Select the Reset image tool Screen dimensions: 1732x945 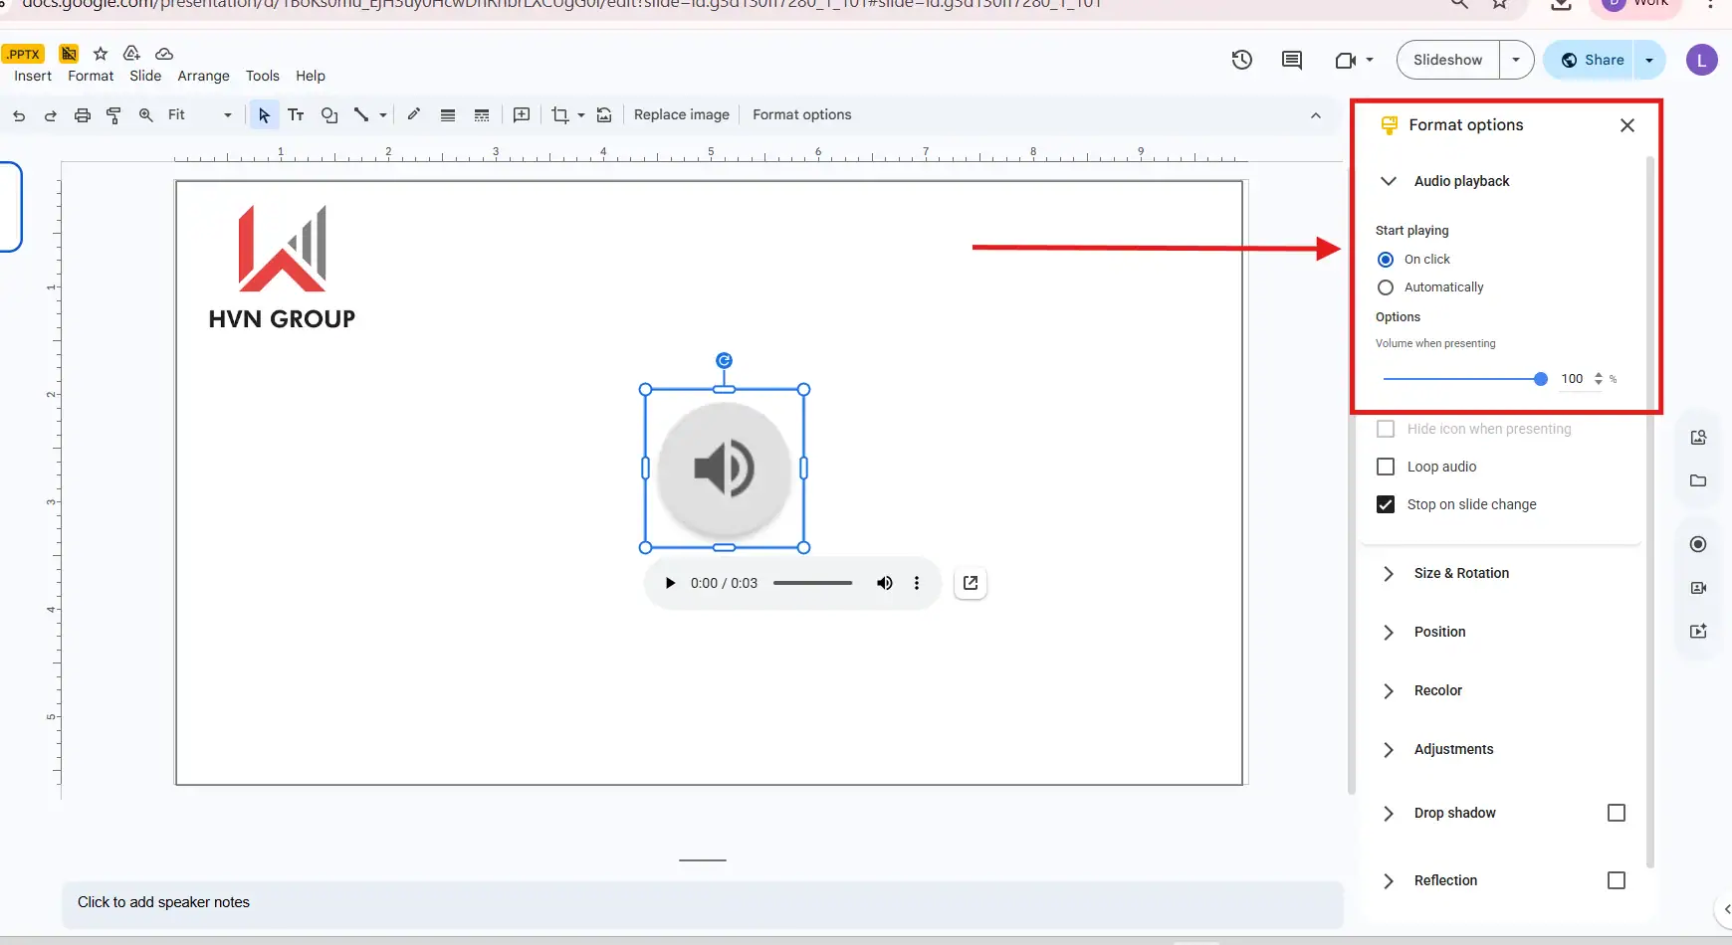(x=604, y=114)
